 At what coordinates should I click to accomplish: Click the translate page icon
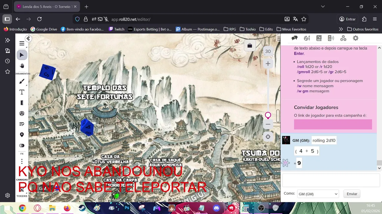tap(295, 19)
